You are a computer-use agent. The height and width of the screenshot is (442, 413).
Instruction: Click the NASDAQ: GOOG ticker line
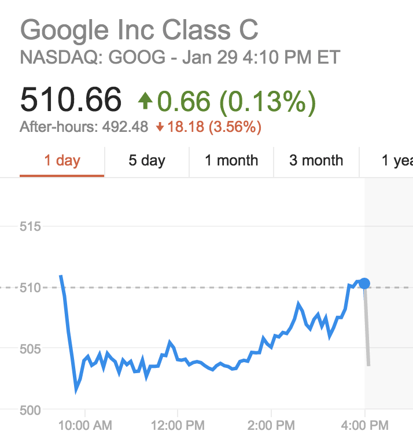click(x=180, y=58)
